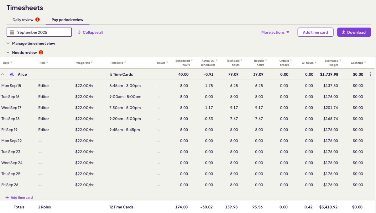Click the download arrow icon
376x213 pixels.
[343, 32]
